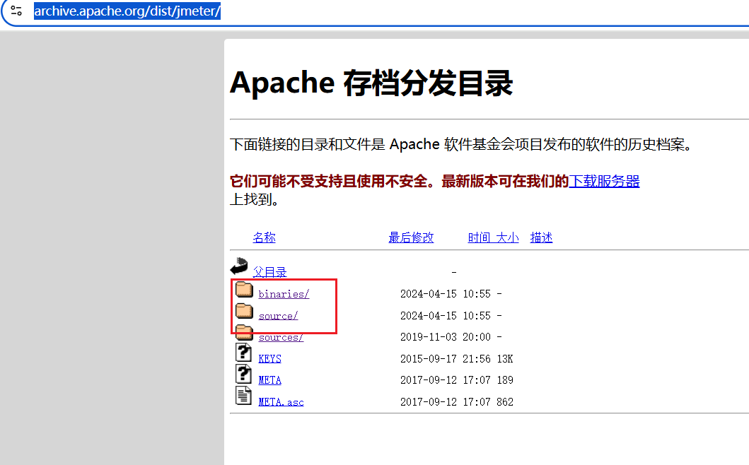
Task: Open the 父目录 parent directory link
Action: tap(269, 272)
